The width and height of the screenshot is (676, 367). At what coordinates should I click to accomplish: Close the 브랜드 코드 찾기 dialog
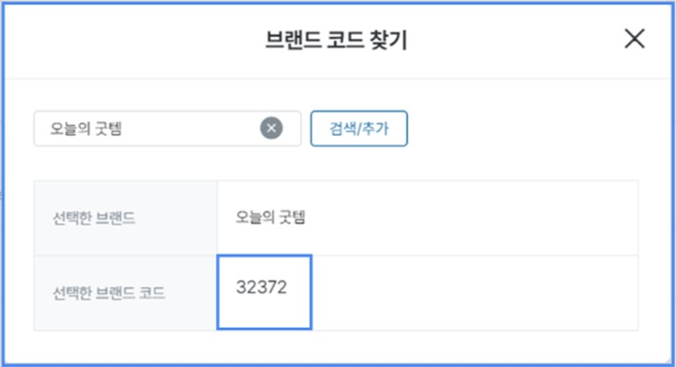point(634,39)
